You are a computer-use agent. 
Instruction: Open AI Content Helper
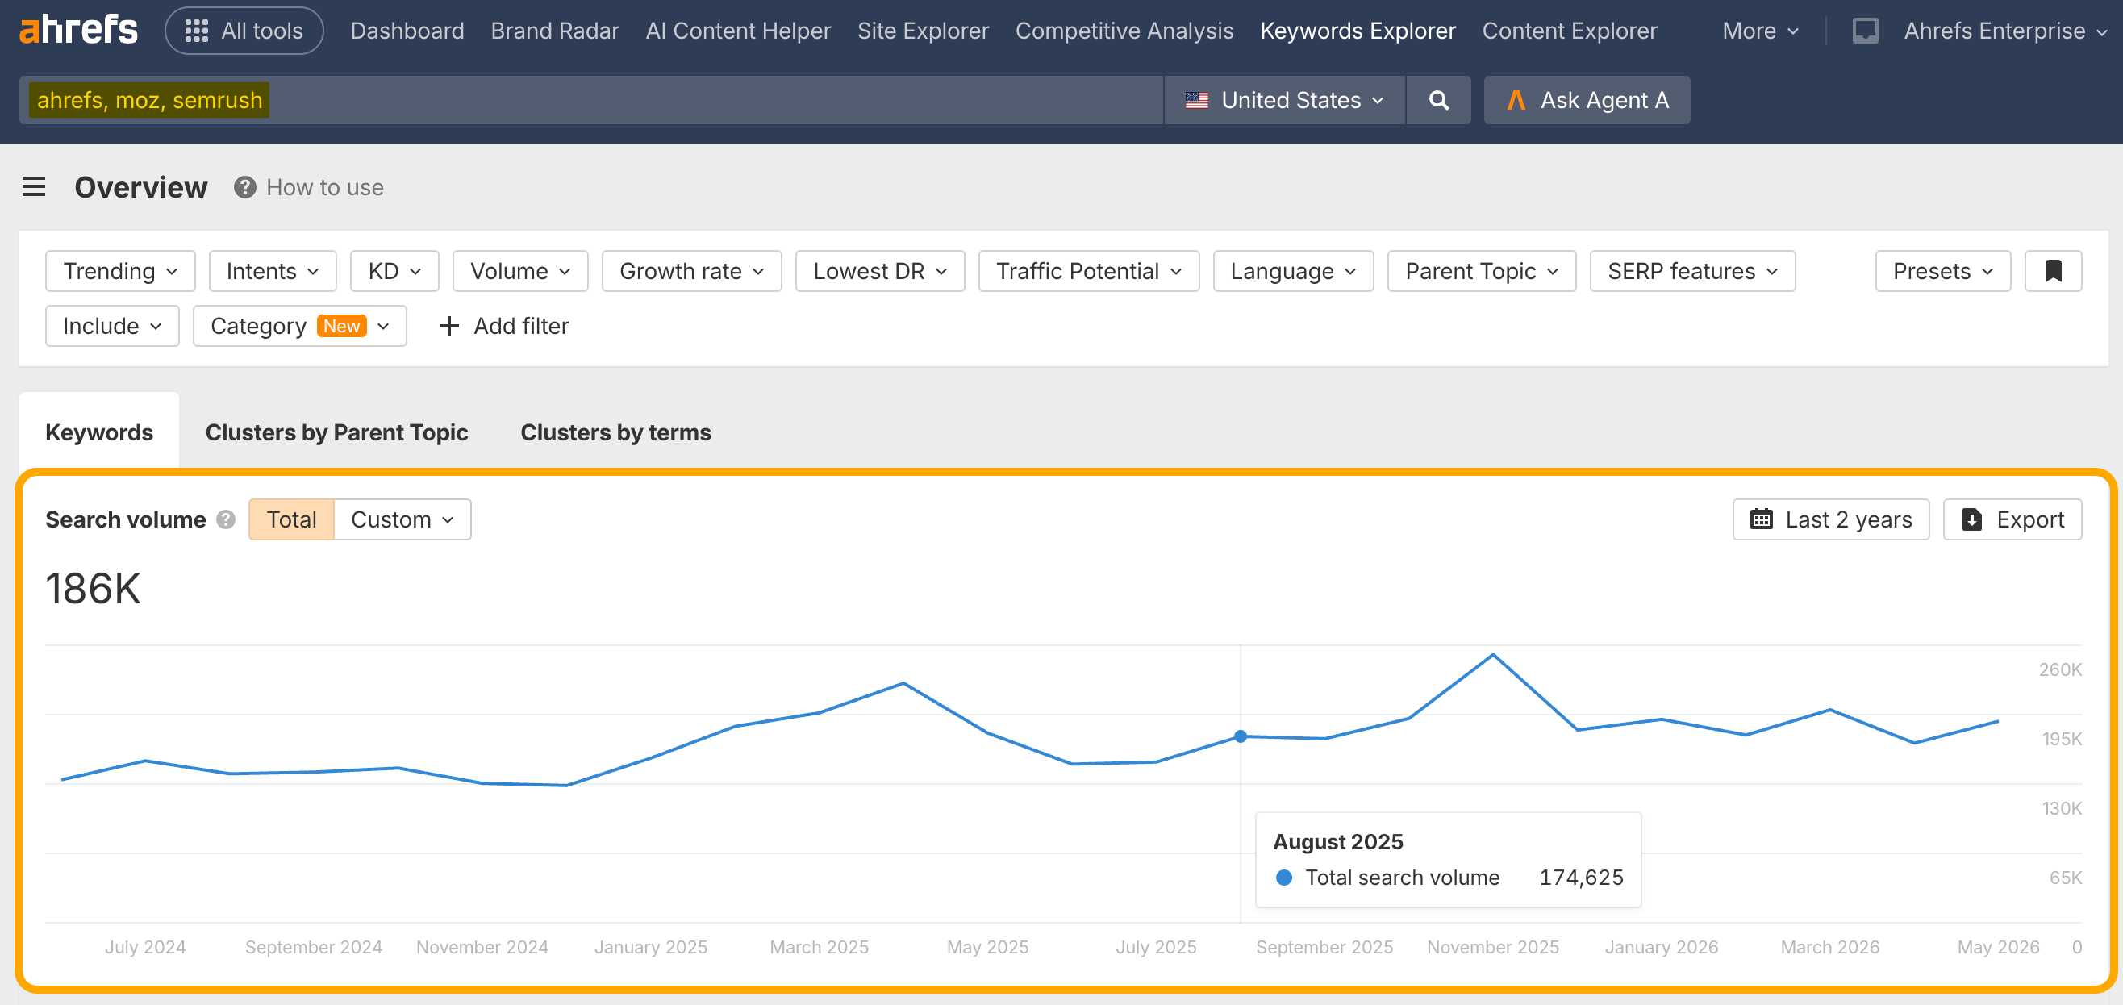(x=737, y=31)
